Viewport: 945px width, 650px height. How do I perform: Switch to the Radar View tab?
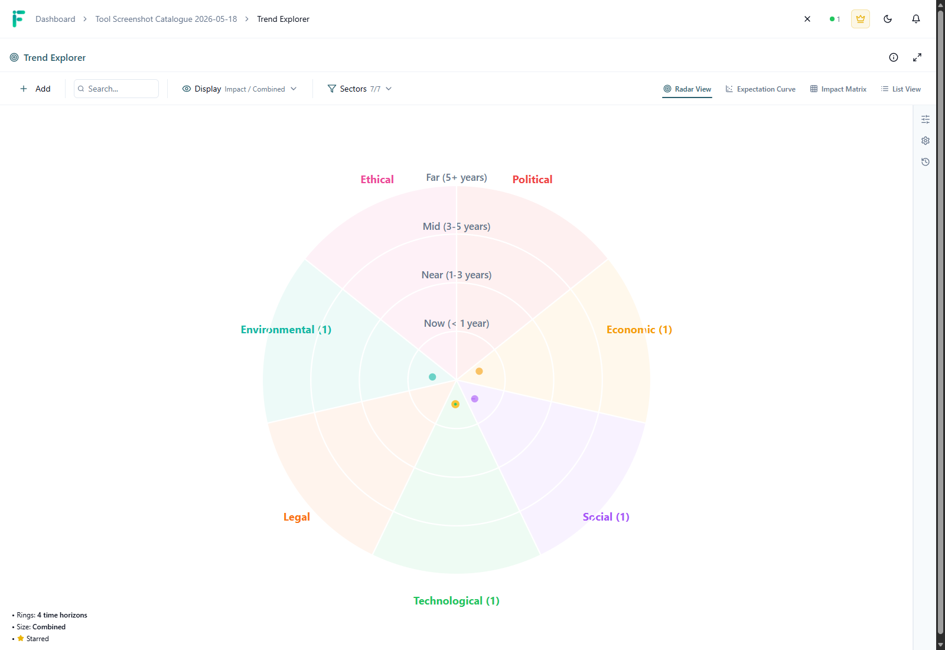point(687,89)
